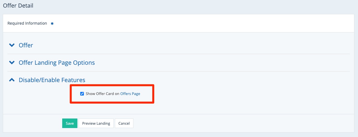Open the Offers Page link
This screenshot has width=358, height=137.
(130, 94)
